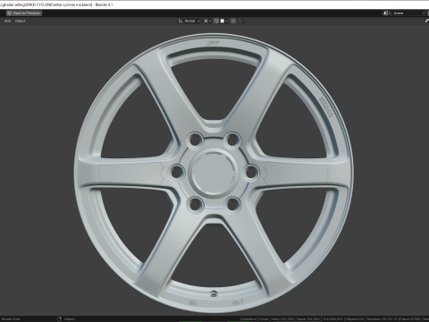Click the Tris count in status bar

tap(333, 319)
